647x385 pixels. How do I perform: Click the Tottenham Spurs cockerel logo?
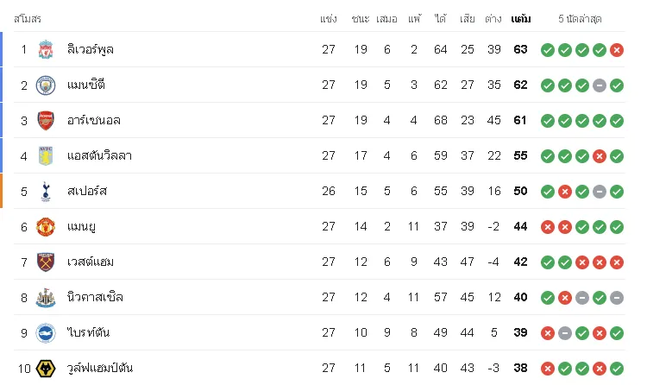46,192
